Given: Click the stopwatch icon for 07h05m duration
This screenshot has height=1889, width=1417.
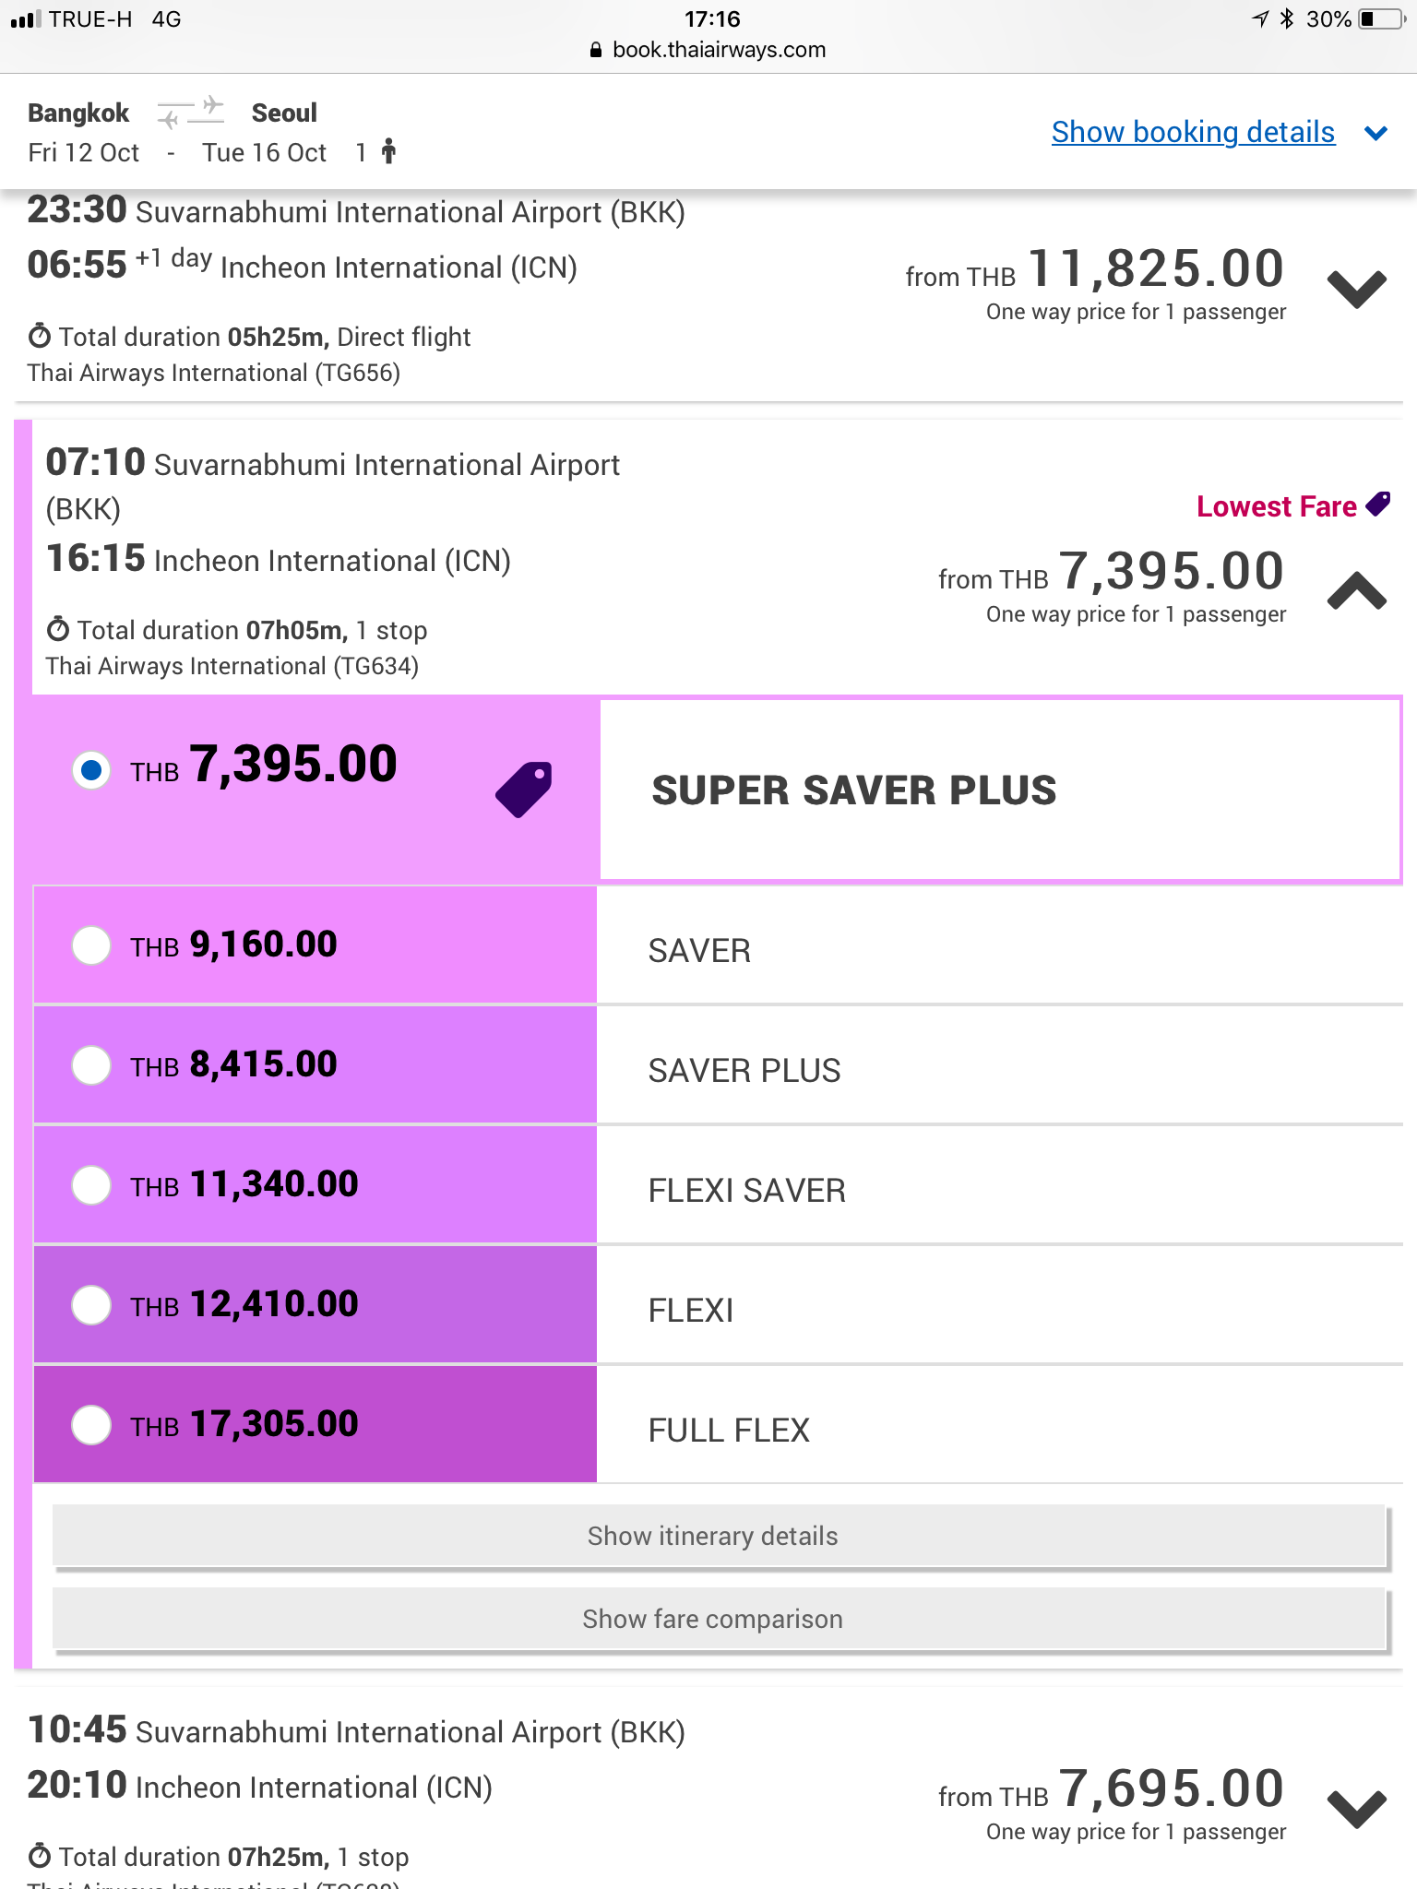Looking at the screenshot, I should pyautogui.click(x=58, y=630).
